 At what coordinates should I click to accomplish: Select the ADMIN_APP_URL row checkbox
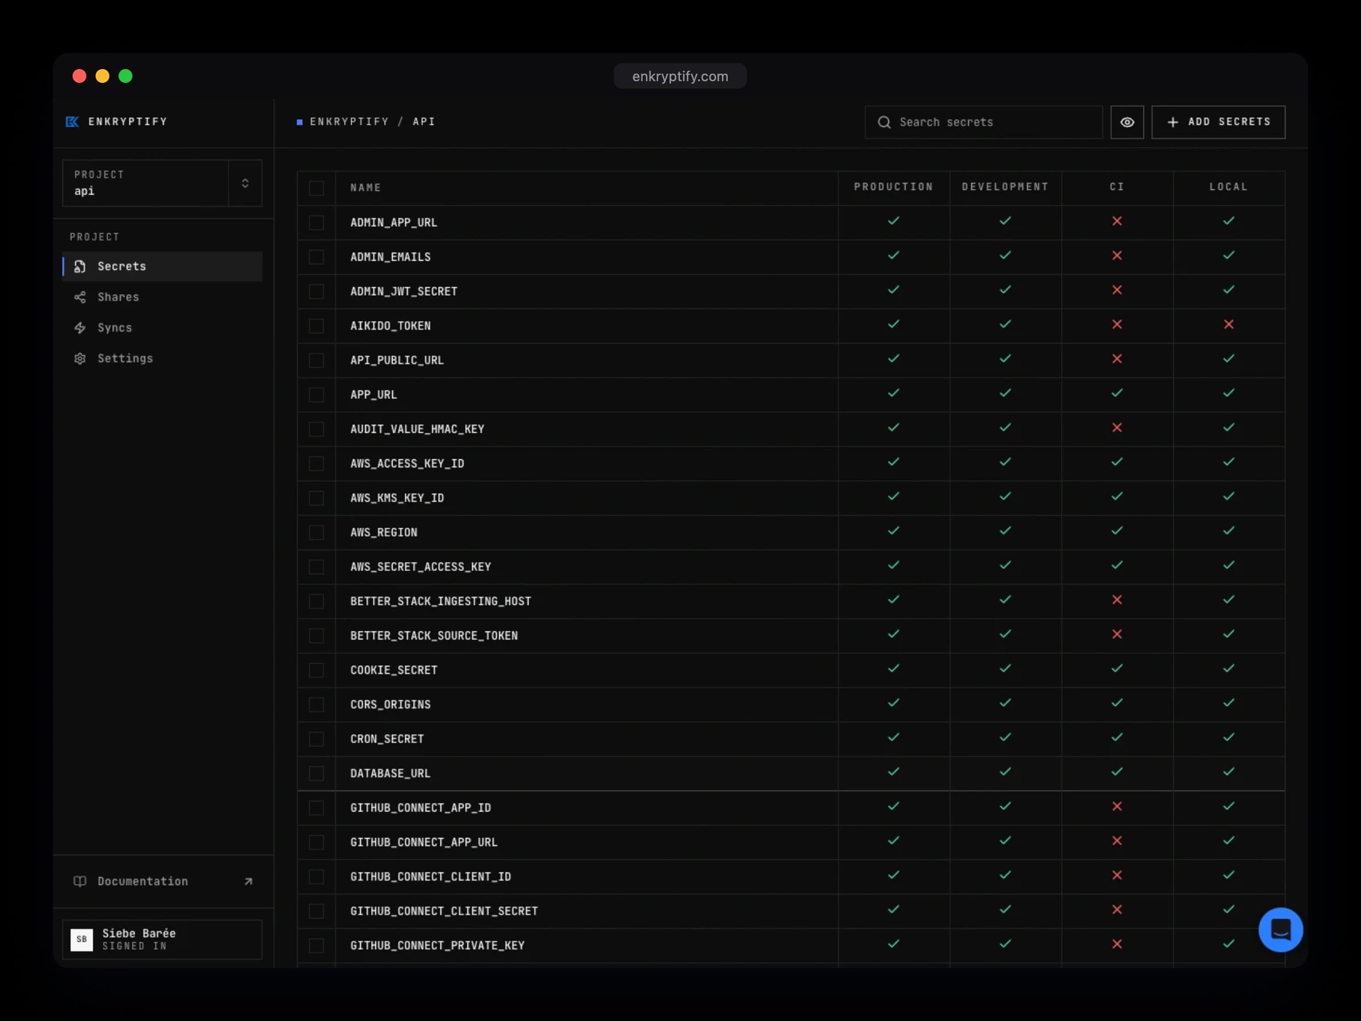316,223
